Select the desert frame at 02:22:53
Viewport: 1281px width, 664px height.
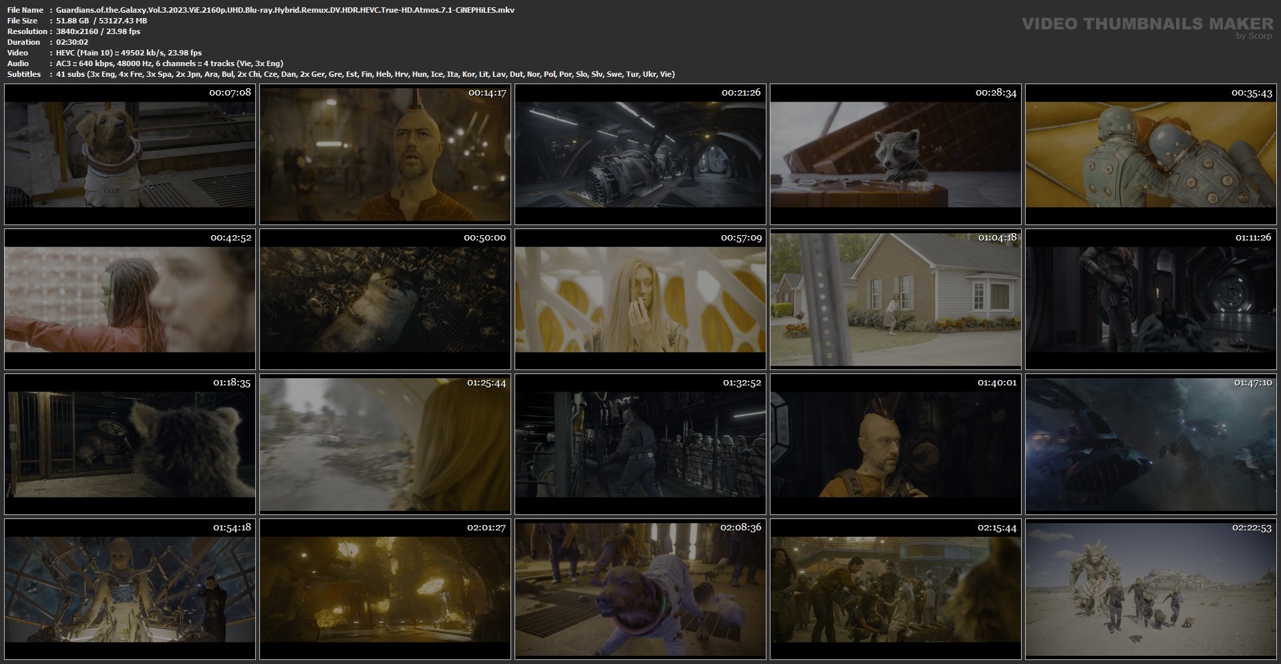pos(1151,589)
